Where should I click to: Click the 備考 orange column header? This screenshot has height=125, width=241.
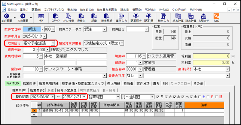(204, 105)
